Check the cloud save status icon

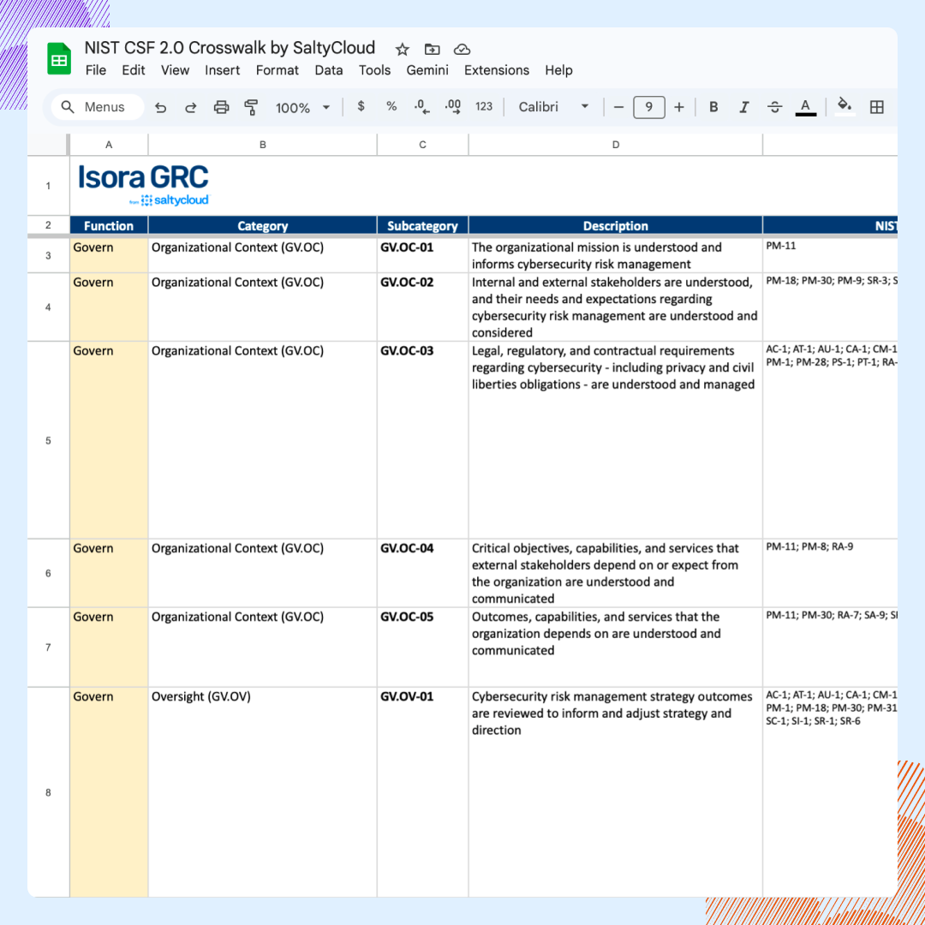tap(462, 49)
